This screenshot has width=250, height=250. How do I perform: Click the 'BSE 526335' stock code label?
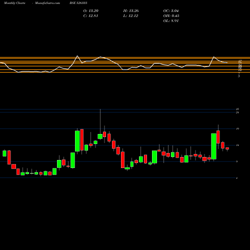pyautogui.click(x=78, y=3)
